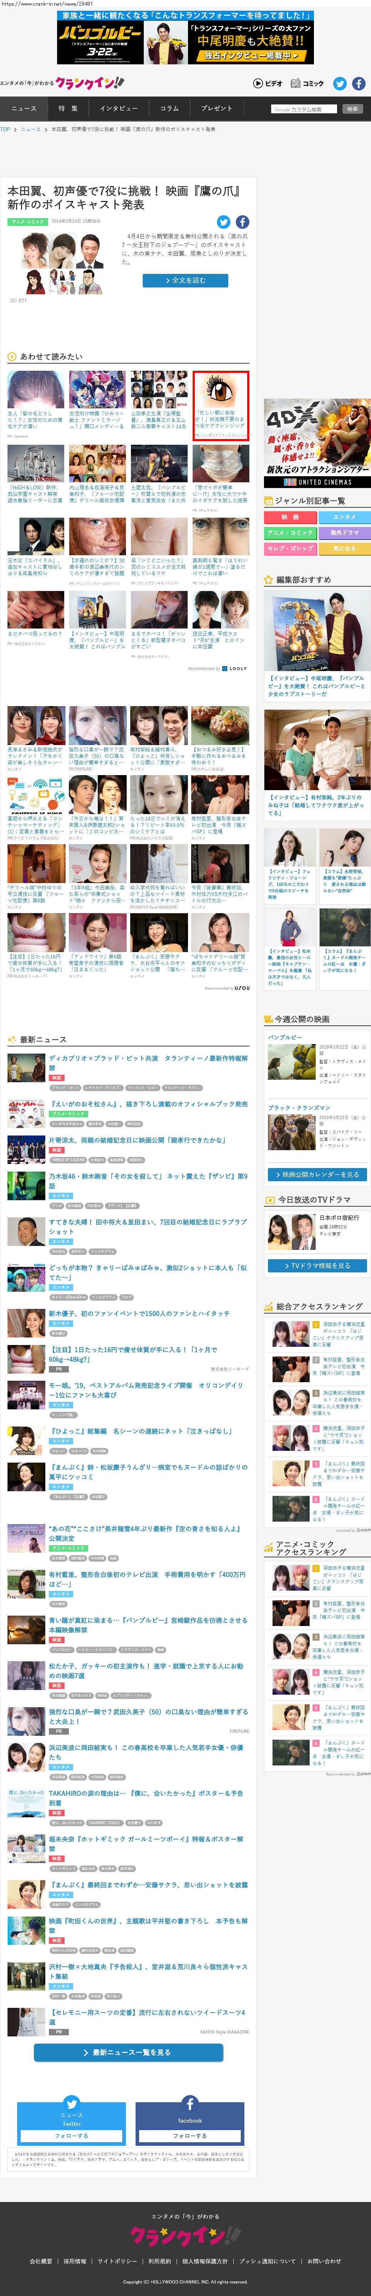Viewport: 371px width, 2296px height.
Task: Open the コラム navigation tab
Action: tap(169, 109)
